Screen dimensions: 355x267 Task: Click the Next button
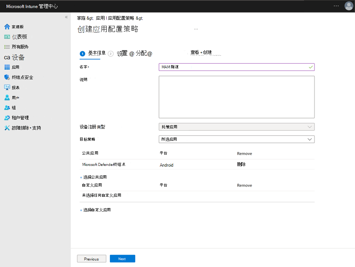pos(122,259)
